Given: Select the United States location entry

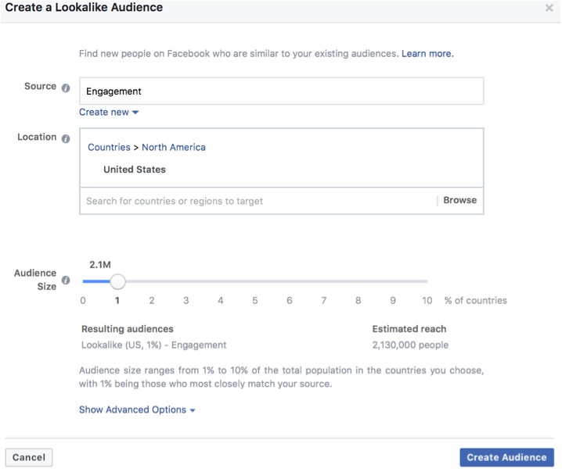Looking at the screenshot, I should [x=135, y=170].
